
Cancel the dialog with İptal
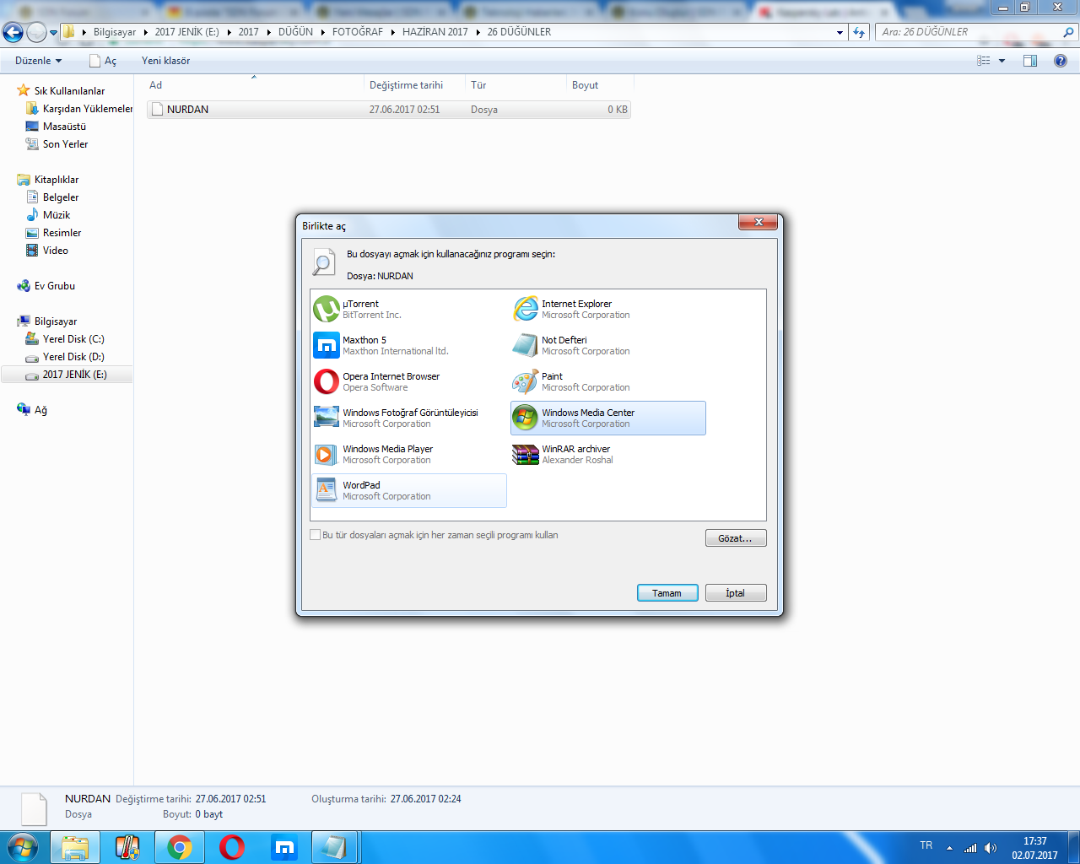click(736, 593)
